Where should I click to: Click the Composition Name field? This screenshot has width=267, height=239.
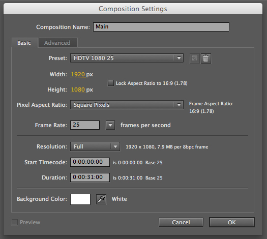coord(161,27)
